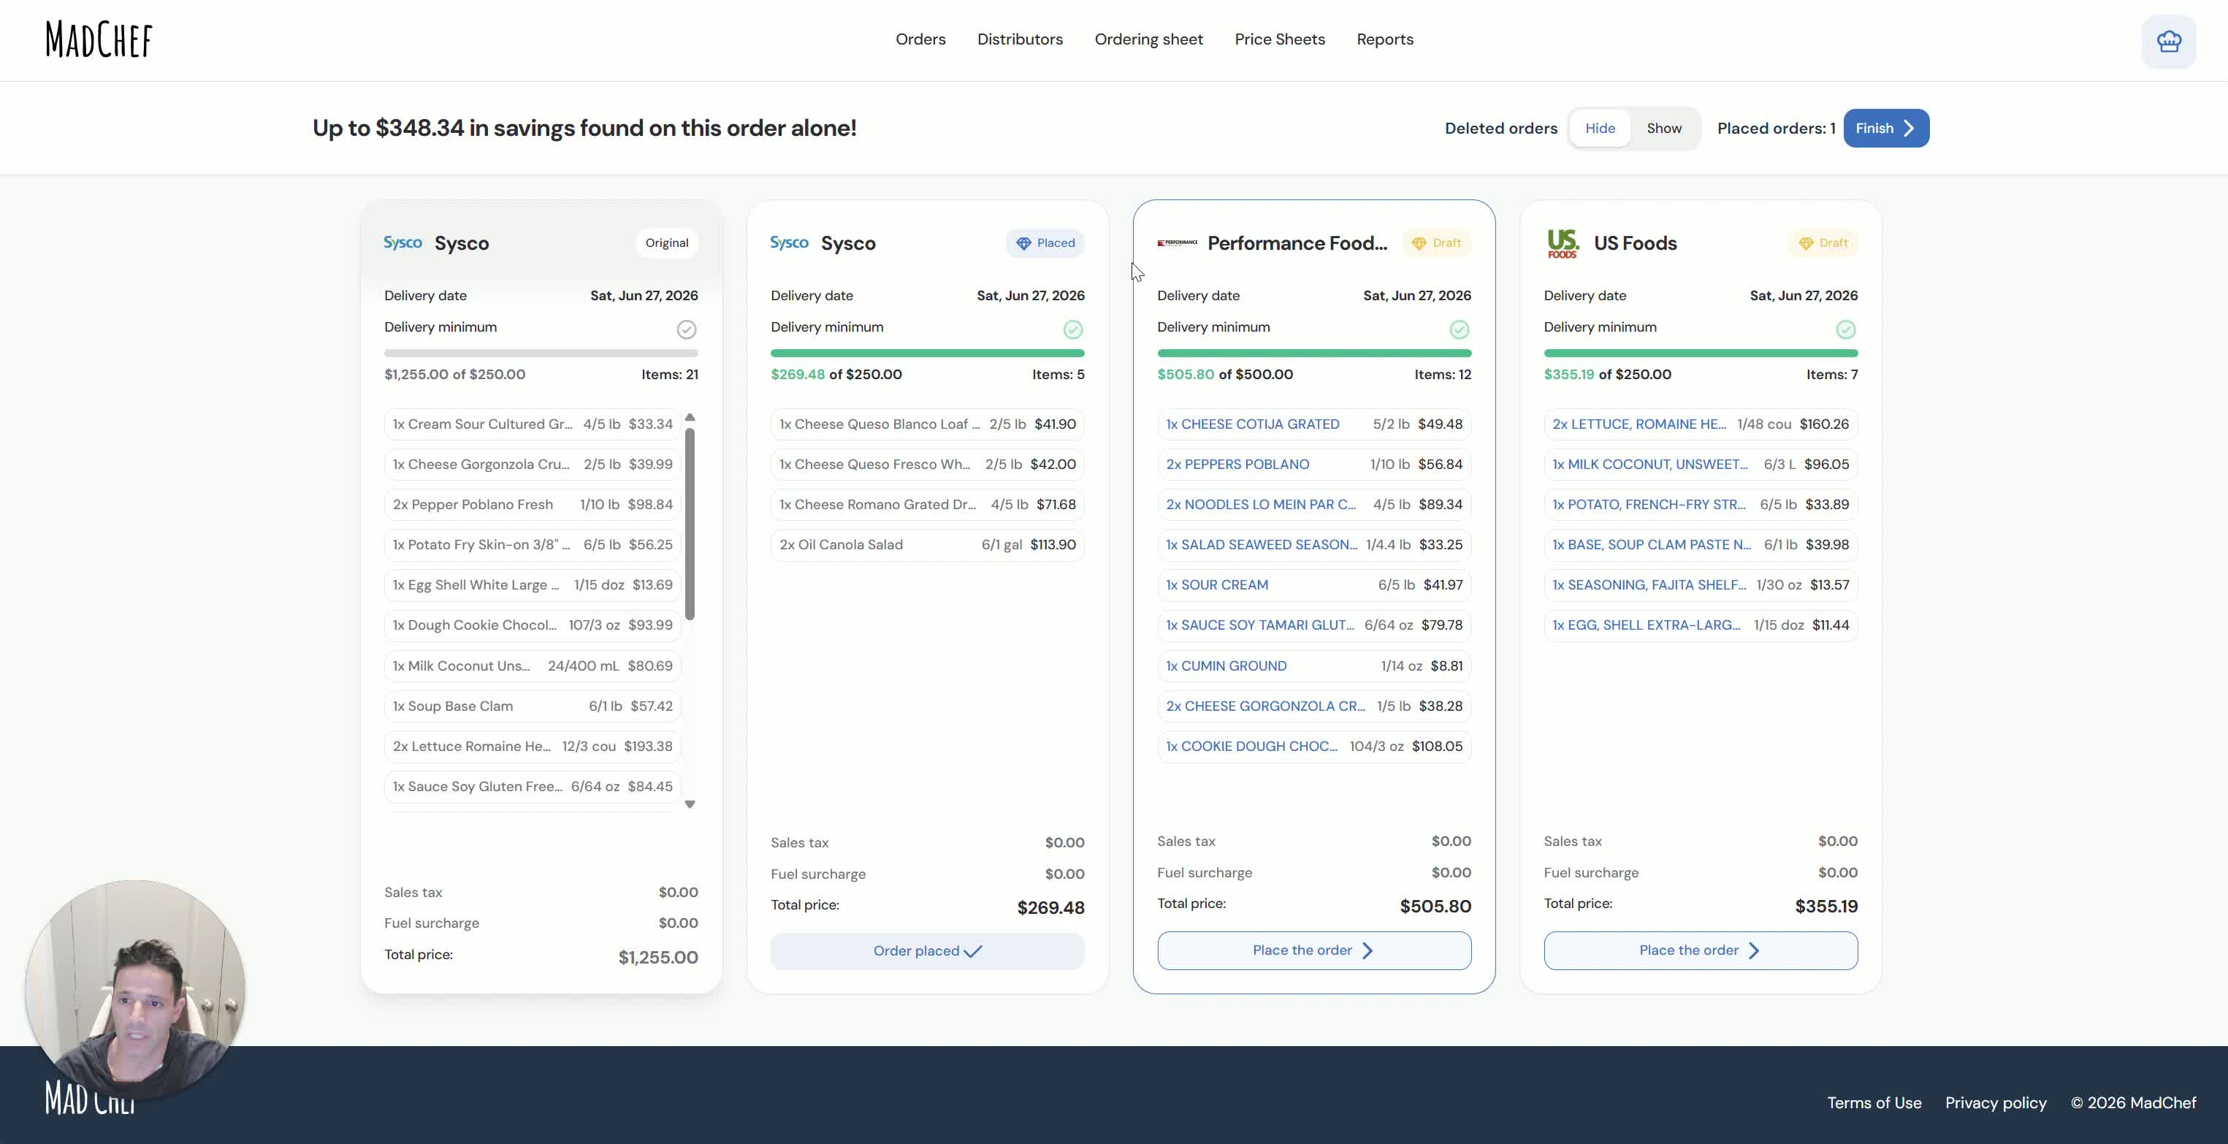Click Sysco logo on Placed card
The height and width of the screenshot is (1144, 2228).
(x=790, y=243)
